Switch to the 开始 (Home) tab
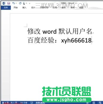The height and width of the screenshot is (104, 103). click(16, 7)
